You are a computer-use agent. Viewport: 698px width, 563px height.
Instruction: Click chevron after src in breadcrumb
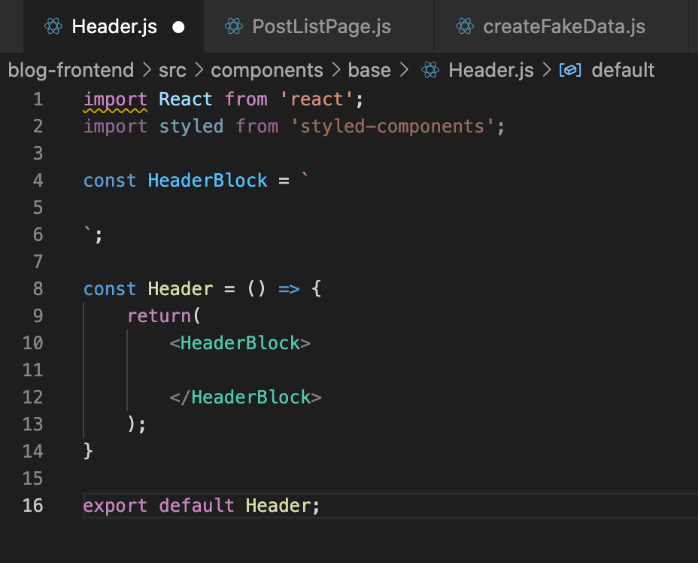click(x=199, y=70)
